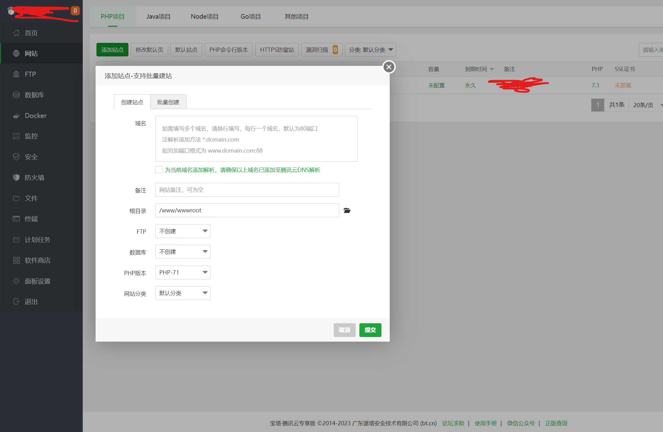Open the 终端 (terminal) panel
Viewport: 663px width, 432px height.
(31, 219)
